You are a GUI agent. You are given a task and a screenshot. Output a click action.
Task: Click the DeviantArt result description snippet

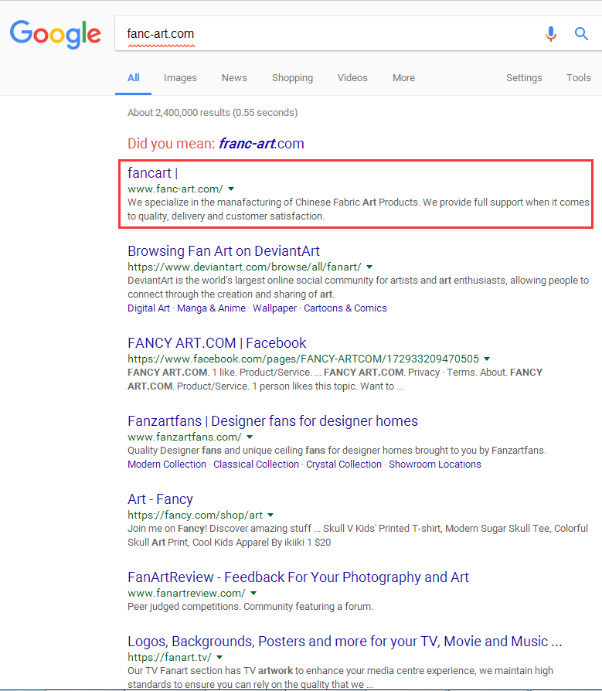(x=359, y=288)
